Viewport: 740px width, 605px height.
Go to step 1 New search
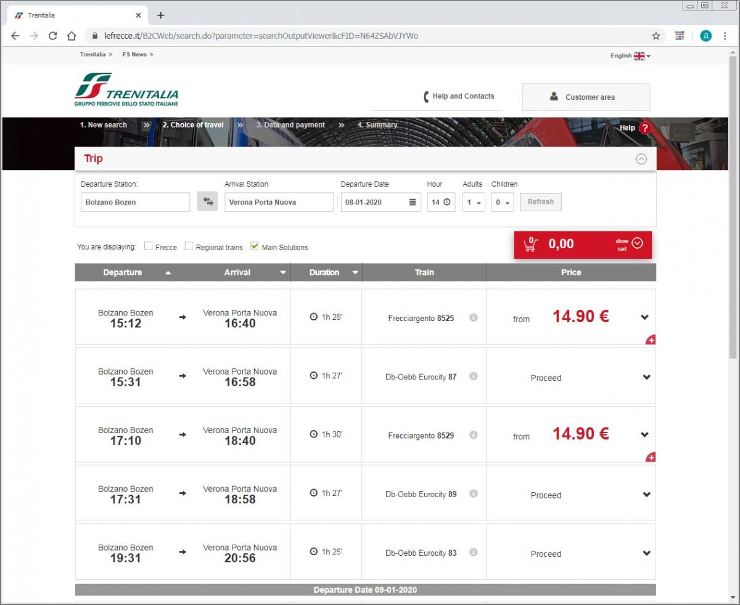coord(104,125)
